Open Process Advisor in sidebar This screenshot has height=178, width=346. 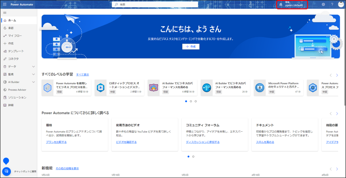19,90
